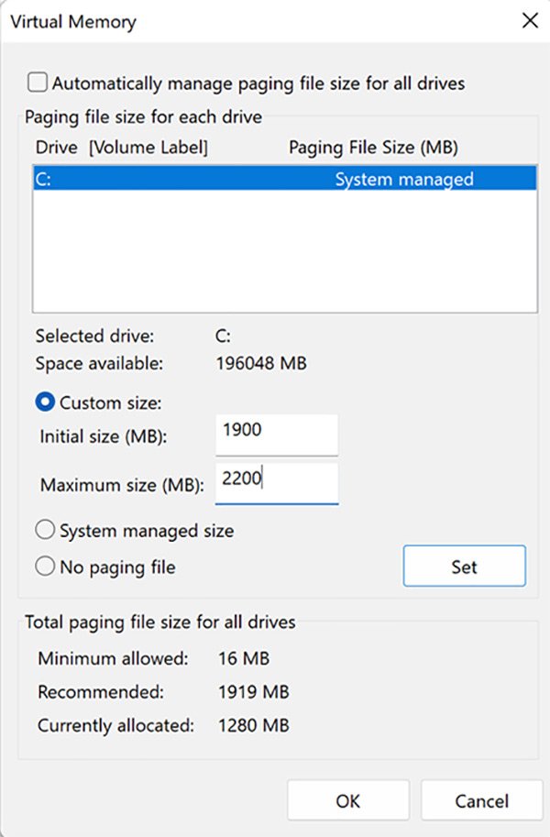Click the Initial size input field
550x837 pixels.
pyautogui.click(x=276, y=434)
